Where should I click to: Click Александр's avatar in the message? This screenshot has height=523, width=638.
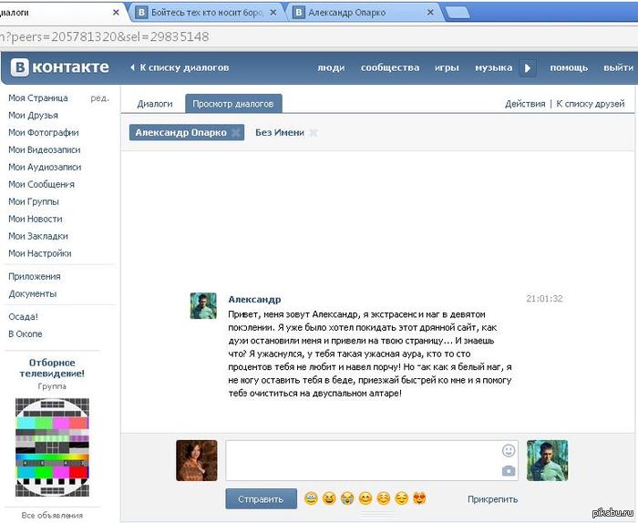[x=203, y=306]
